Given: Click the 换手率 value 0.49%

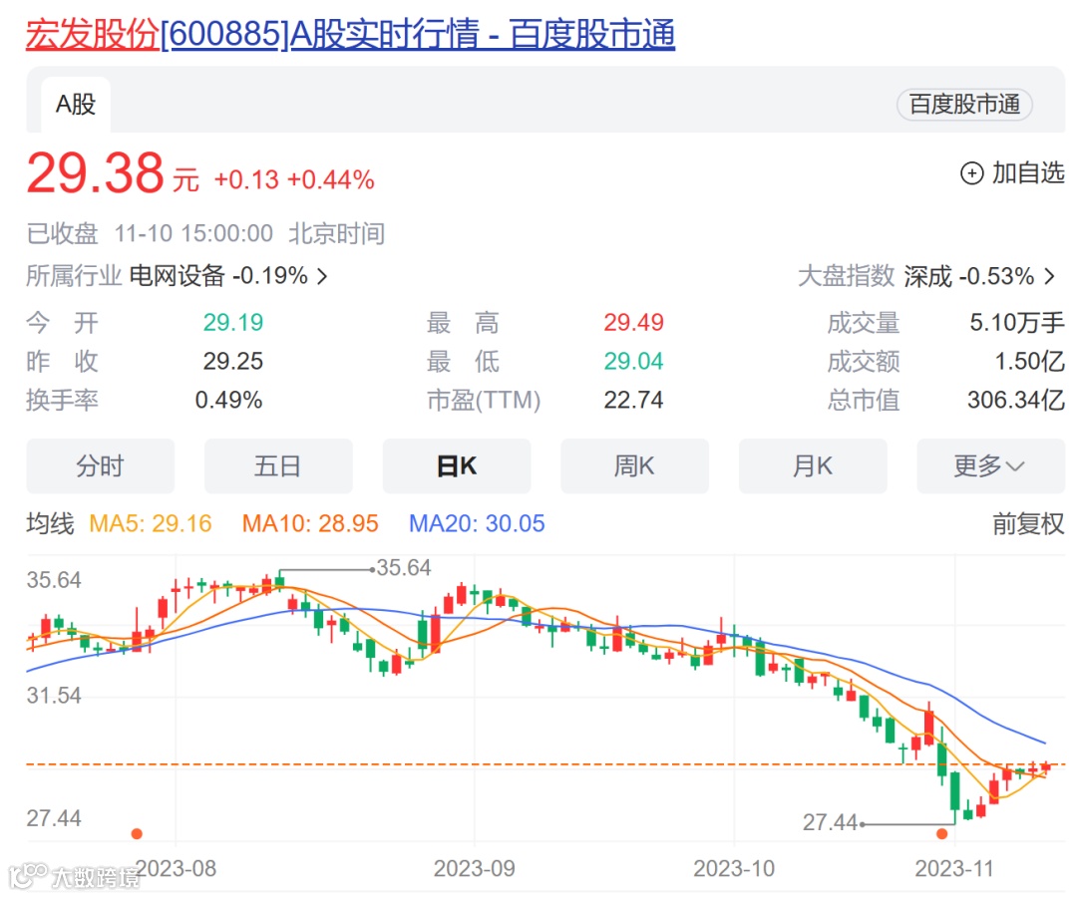Looking at the screenshot, I should 228,400.
